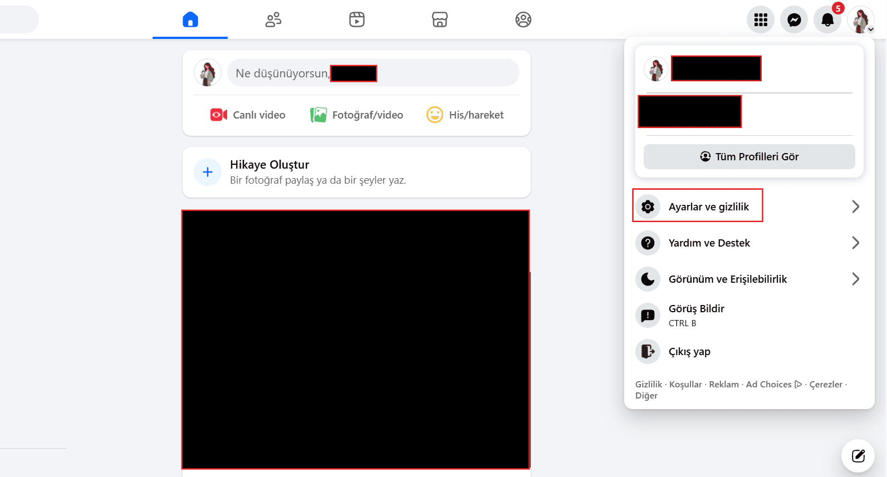Go to the Facebook Home tab

point(190,19)
